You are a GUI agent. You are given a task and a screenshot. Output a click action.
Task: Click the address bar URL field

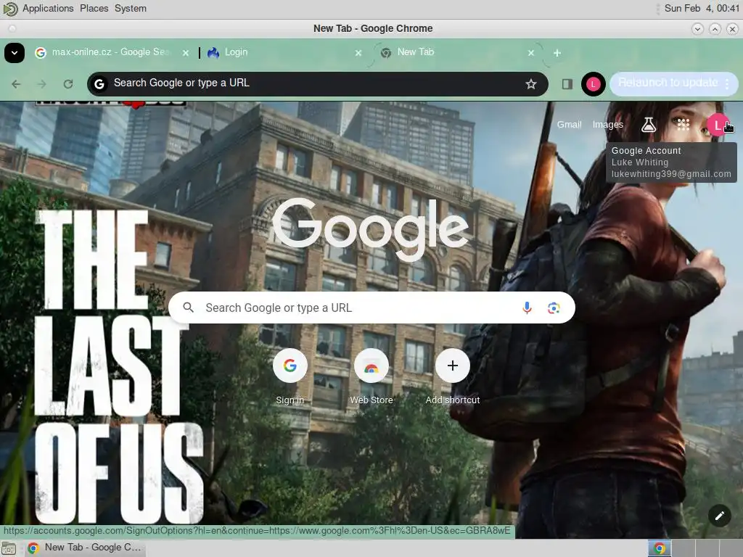pyautogui.click(x=317, y=84)
